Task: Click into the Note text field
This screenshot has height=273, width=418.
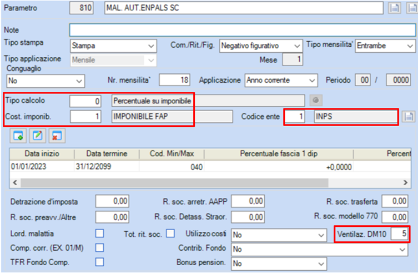Action: click(243, 30)
